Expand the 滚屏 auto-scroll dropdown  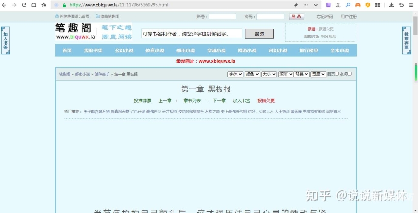(285, 74)
